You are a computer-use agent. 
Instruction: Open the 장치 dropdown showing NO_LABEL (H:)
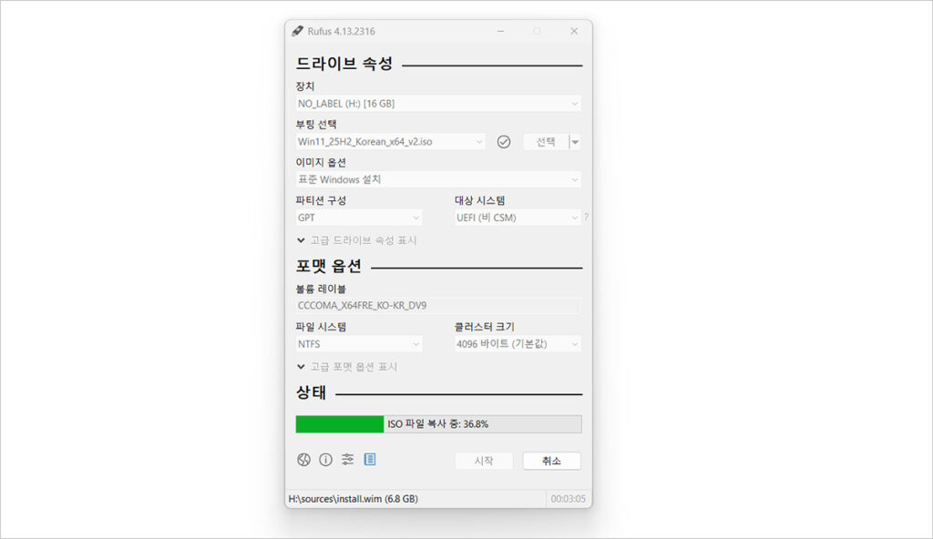pyautogui.click(x=437, y=104)
